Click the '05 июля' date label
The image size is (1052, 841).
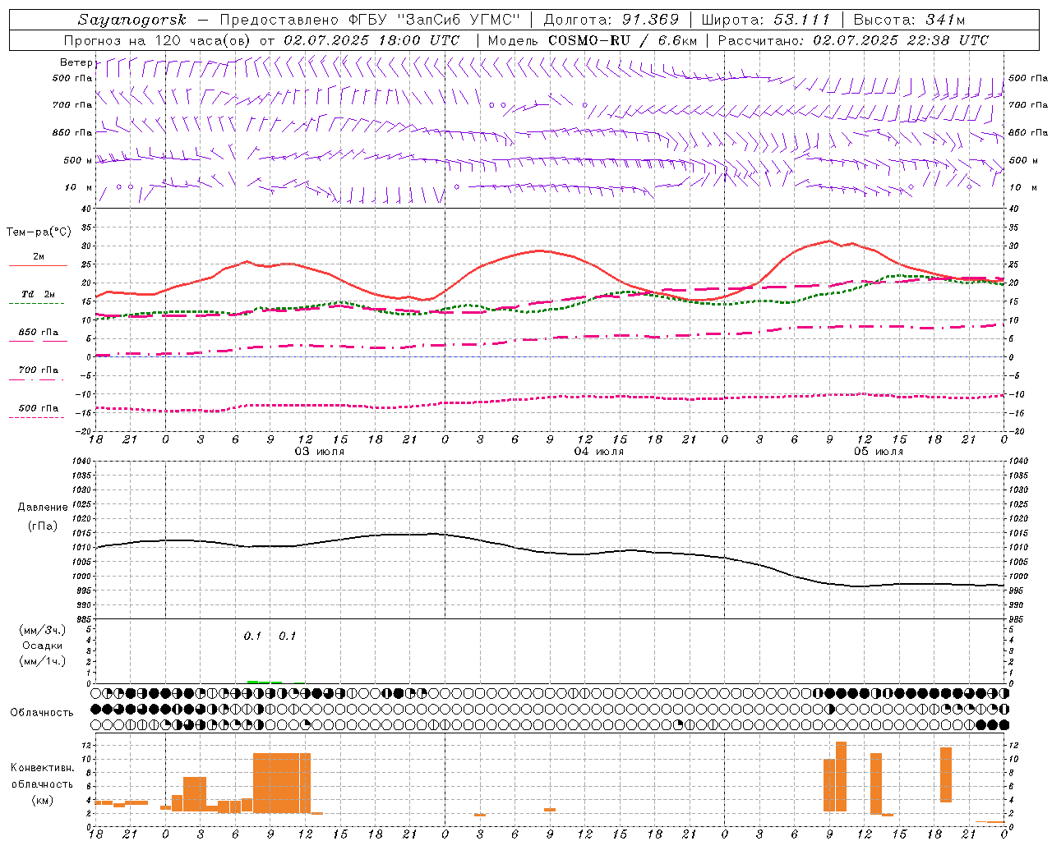point(879,452)
